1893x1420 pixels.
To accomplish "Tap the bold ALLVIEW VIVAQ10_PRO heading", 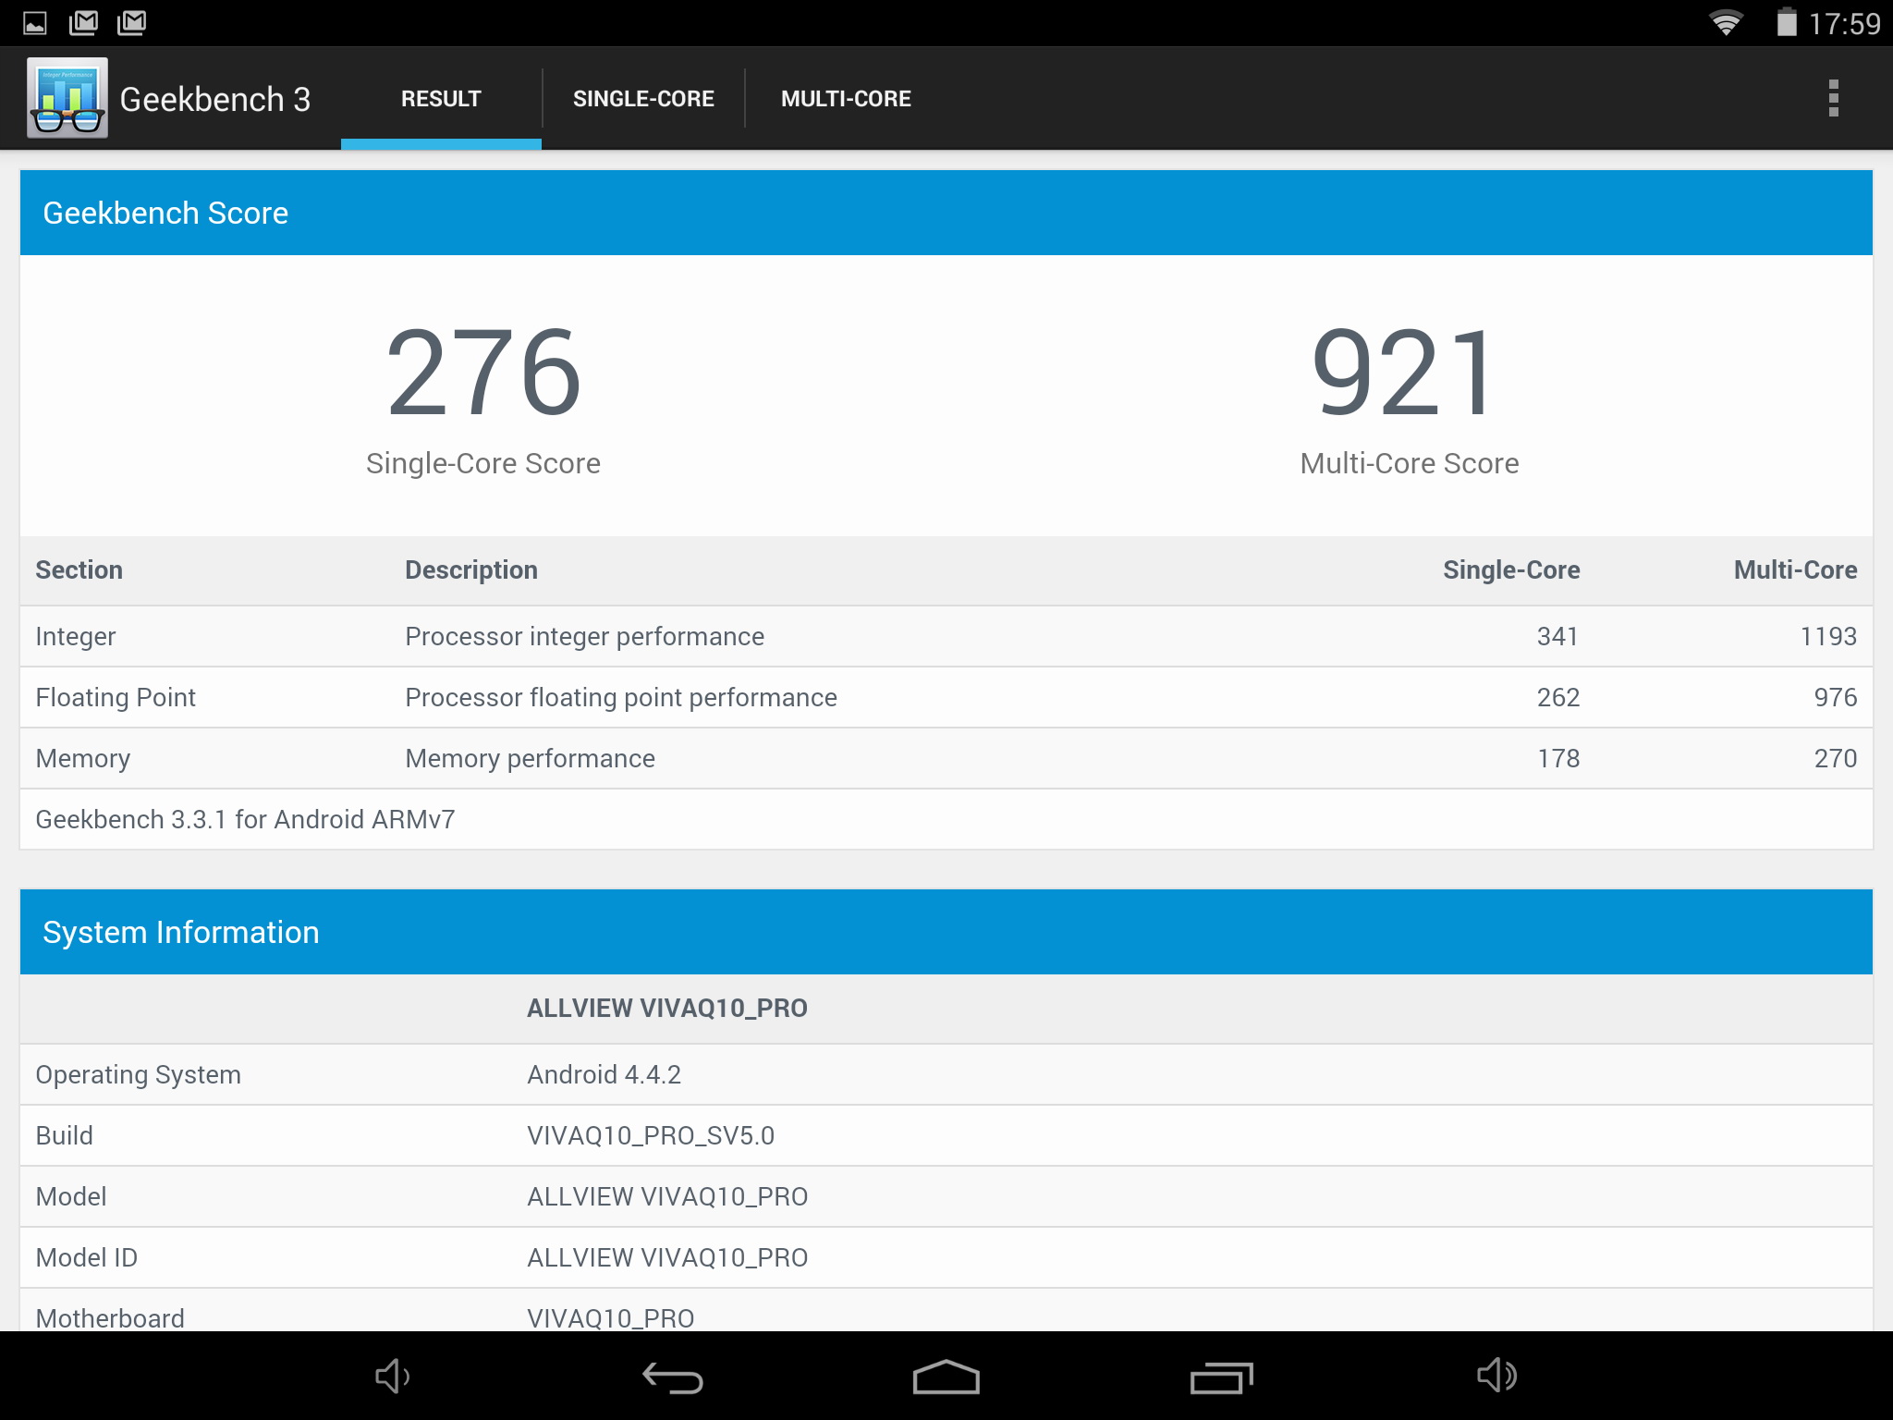I will coord(667,1009).
